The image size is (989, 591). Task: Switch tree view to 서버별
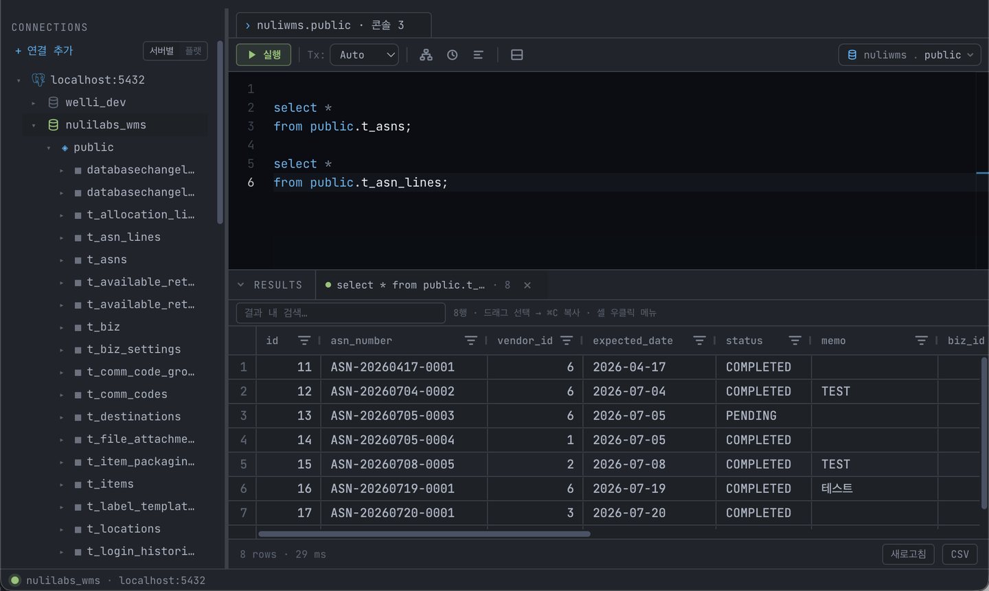pyautogui.click(x=162, y=51)
